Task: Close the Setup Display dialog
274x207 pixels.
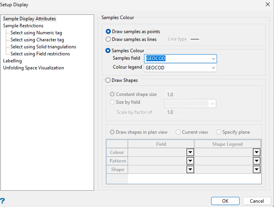Action: (x=267, y=4)
